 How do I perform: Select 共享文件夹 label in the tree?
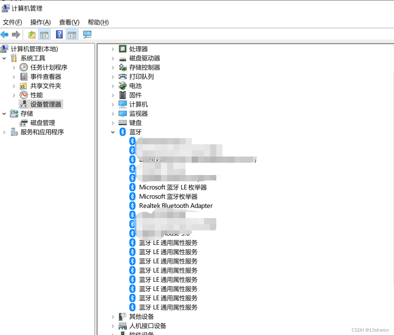pos(46,86)
